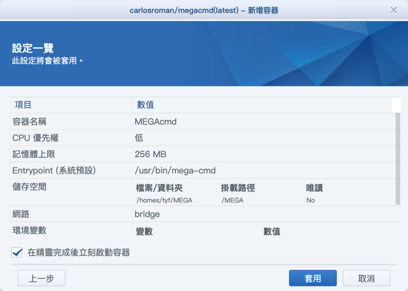This screenshot has width=408, height=291.
Task: Click the 變數 sub-header
Action: [x=145, y=232]
